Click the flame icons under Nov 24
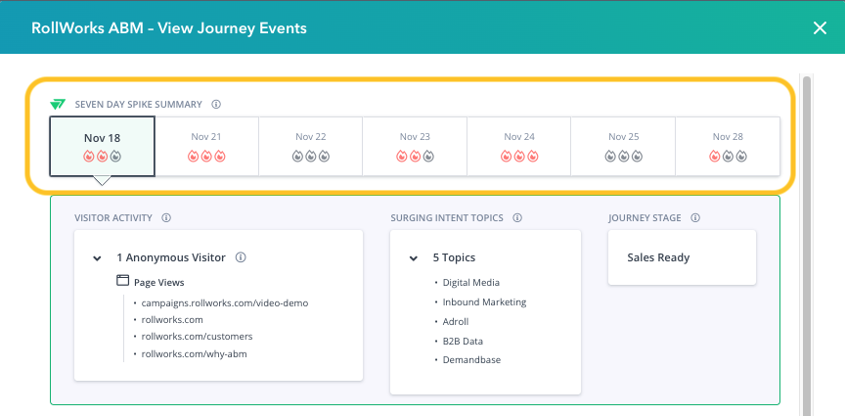This screenshot has width=845, height=416. [519, 157]
